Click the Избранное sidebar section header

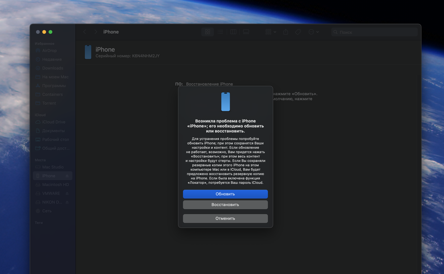[x=45, y=43]
